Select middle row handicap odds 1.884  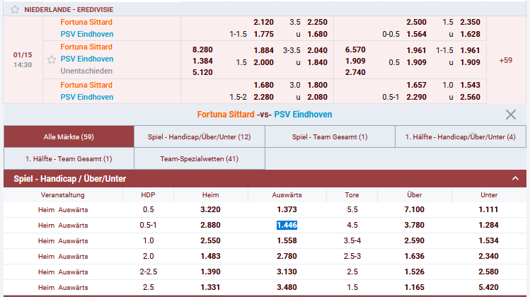coord(264,50)
